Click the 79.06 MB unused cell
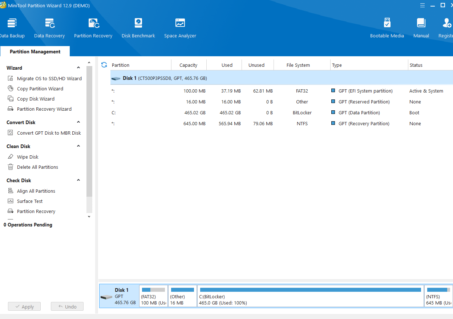 [263, 124]
